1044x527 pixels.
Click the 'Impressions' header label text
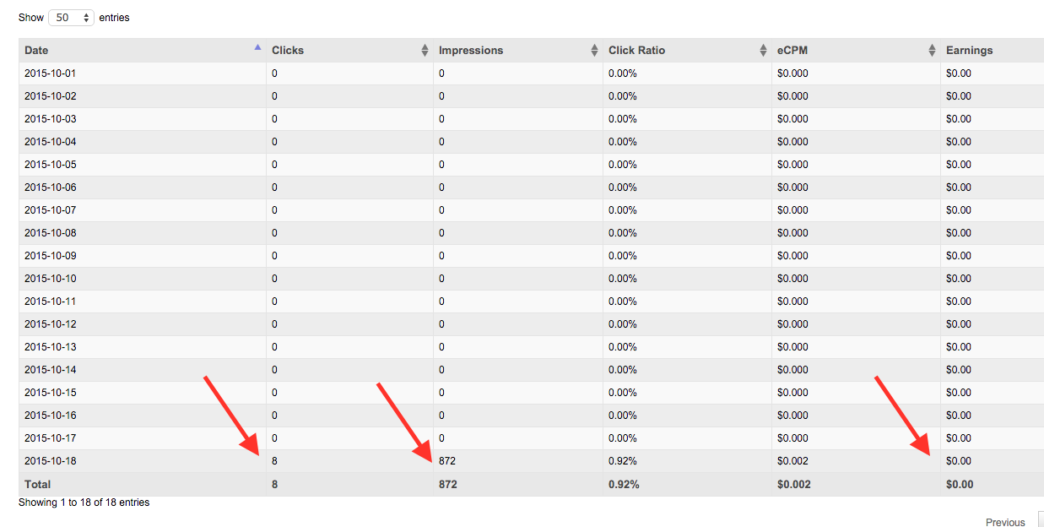(x=471, y=51)
